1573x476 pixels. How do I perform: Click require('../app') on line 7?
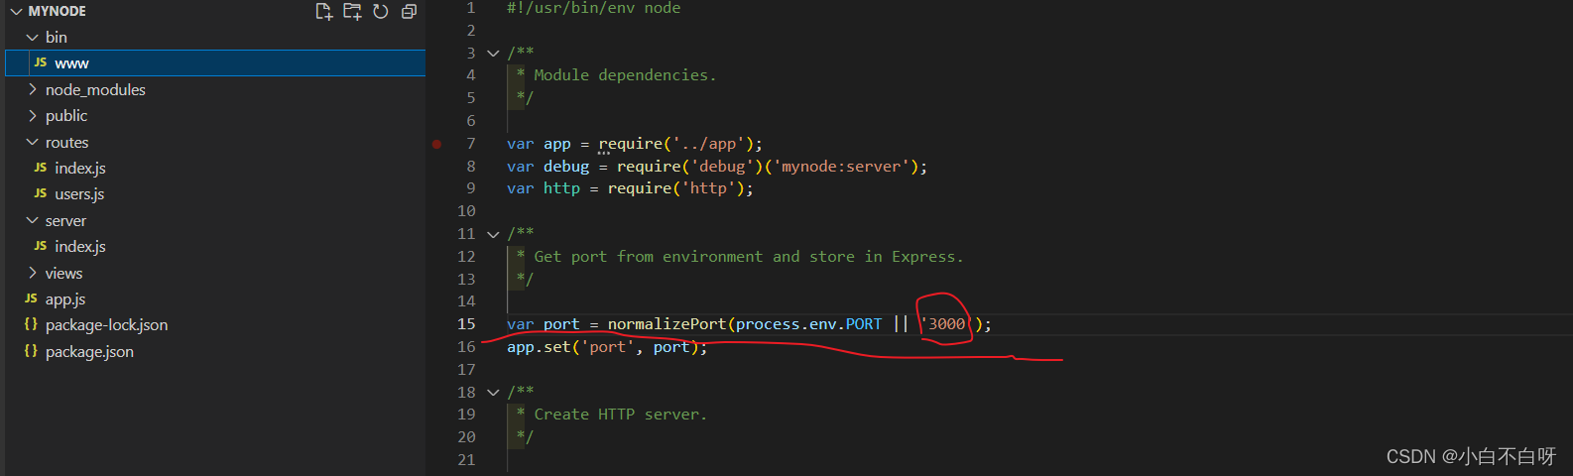click(675, 144)
